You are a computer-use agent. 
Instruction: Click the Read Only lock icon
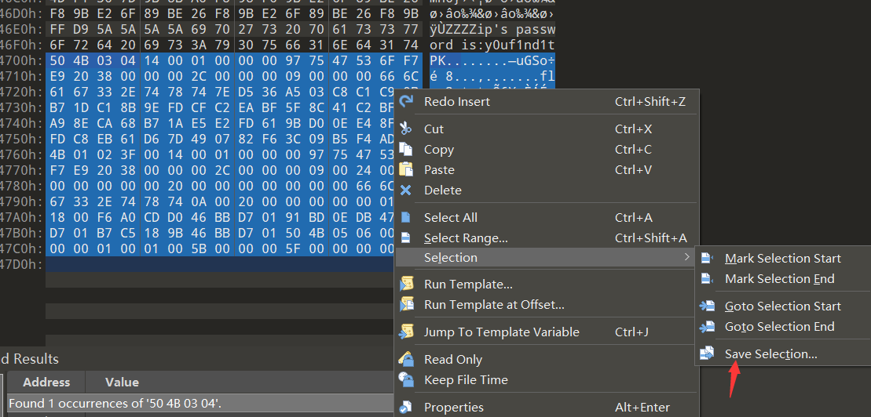point(406,359)
